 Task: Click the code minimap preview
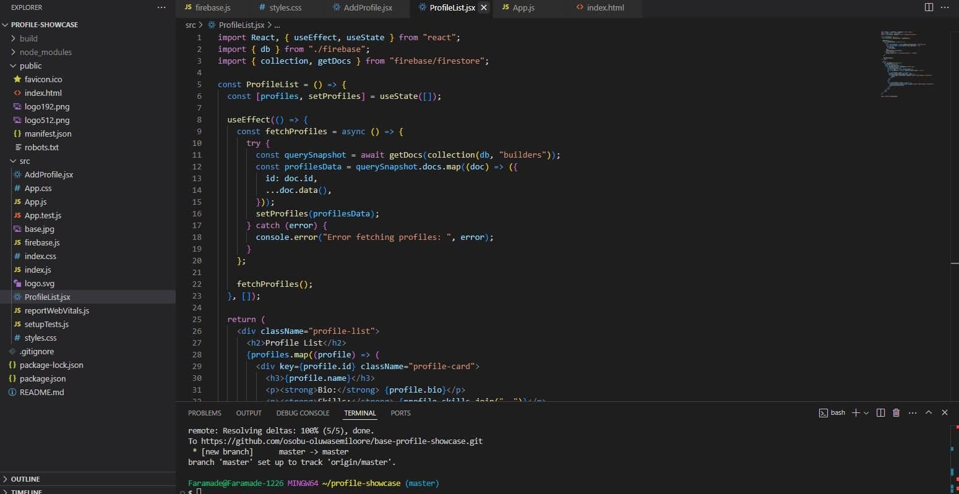[906, 62]
